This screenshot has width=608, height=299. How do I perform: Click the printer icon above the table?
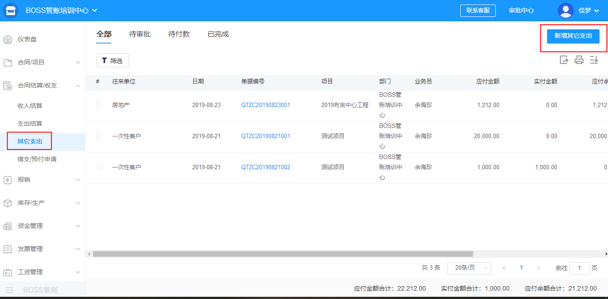(579, 60)
